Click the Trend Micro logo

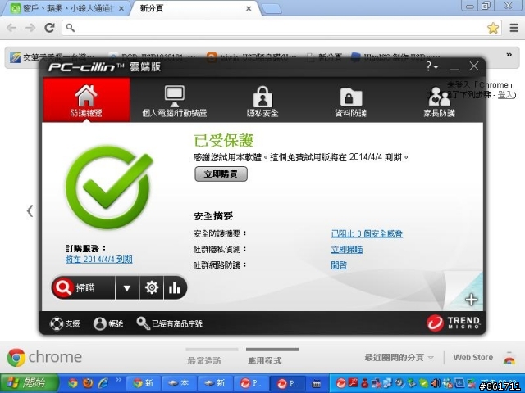pyautogui.click(x=453, y=323)
